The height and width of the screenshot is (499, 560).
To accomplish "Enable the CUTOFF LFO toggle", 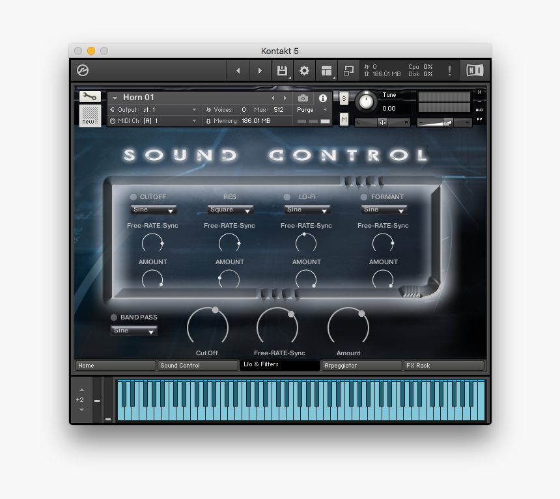I will pos(133,197).
